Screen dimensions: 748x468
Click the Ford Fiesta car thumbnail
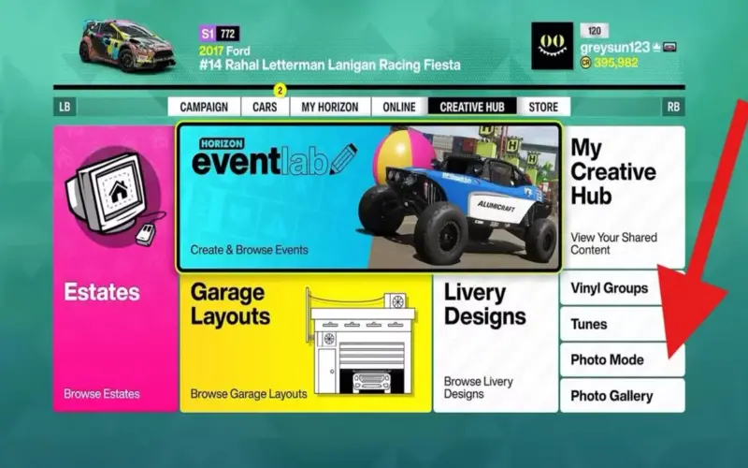[127, 46]
